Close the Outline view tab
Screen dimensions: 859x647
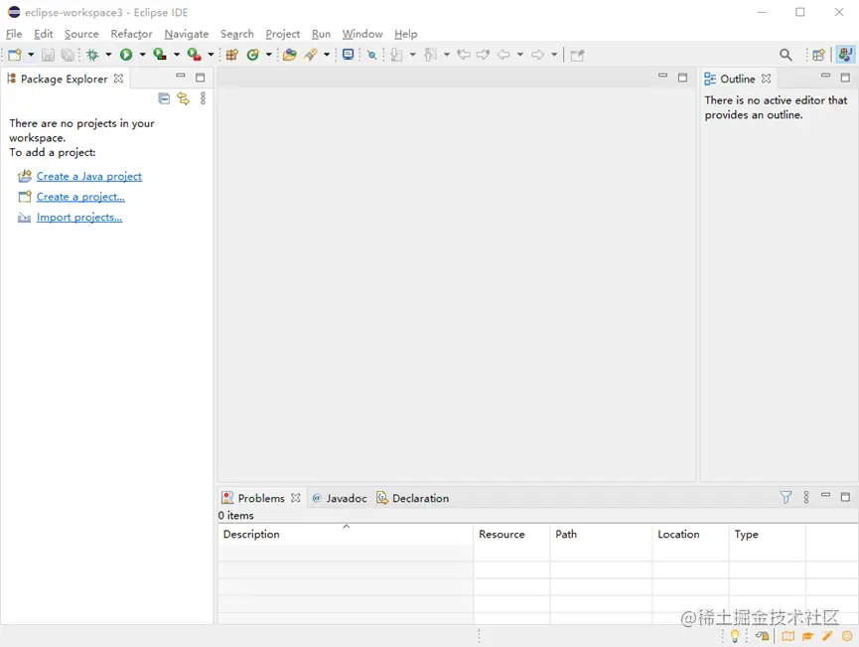pos(766,79)
